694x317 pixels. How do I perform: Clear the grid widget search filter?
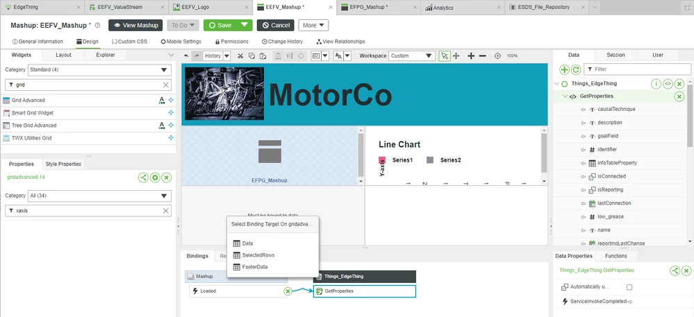[x=166, y=85]
